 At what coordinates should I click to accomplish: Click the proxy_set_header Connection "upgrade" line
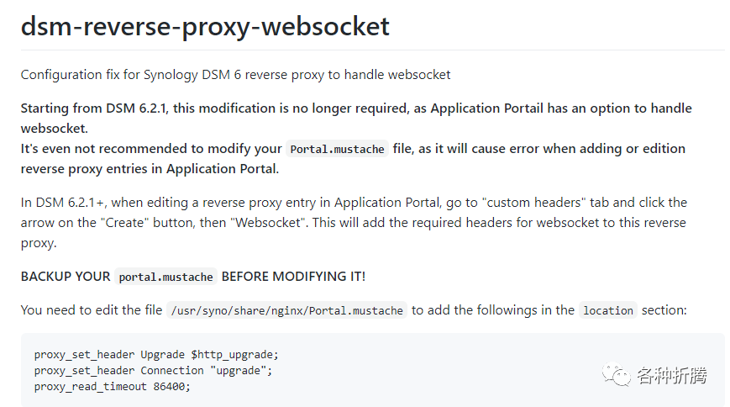(153, 371)
